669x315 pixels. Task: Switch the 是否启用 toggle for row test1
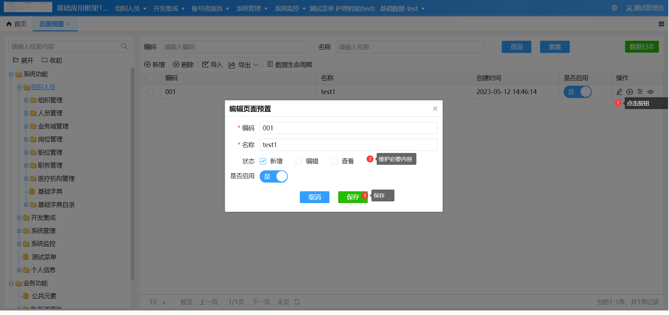[x=577, y=92]
